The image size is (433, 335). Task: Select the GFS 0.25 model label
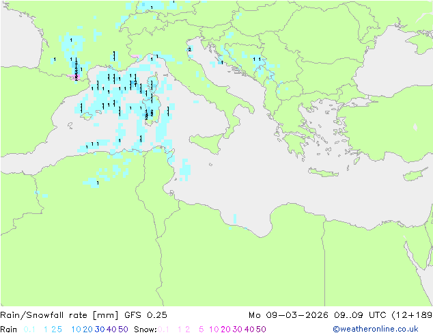pos(145,315)
